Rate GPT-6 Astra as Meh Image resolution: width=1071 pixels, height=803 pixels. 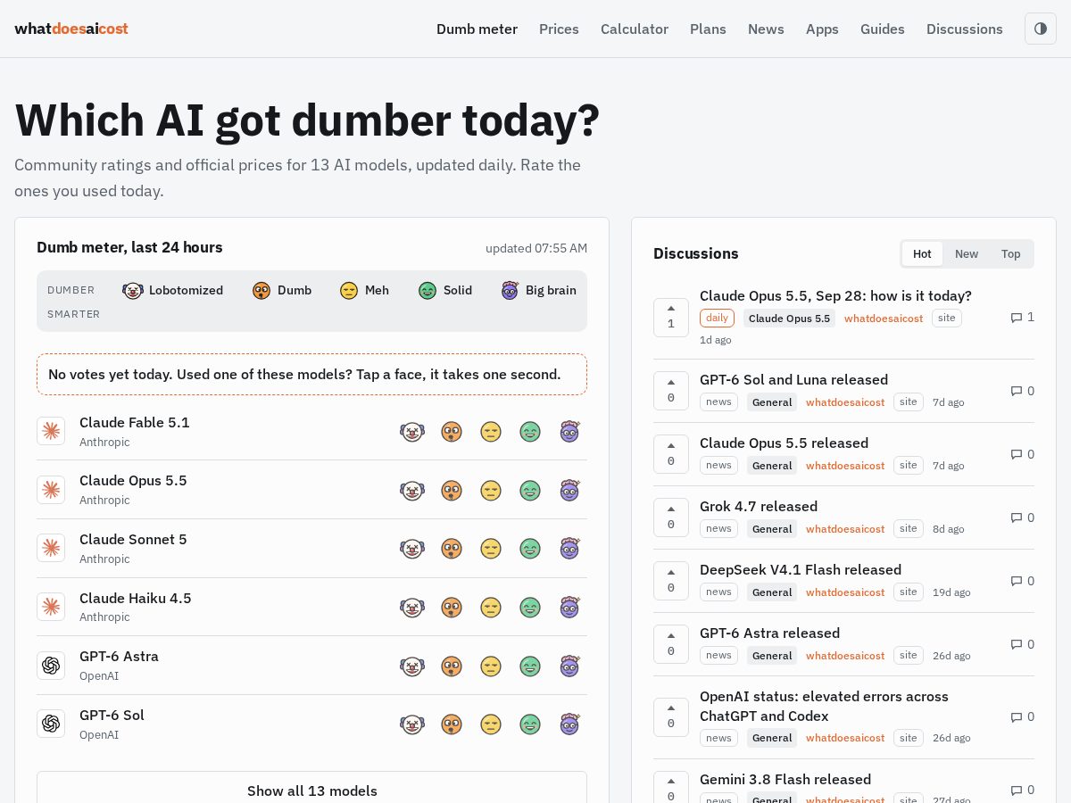click(x=491, y=666)
